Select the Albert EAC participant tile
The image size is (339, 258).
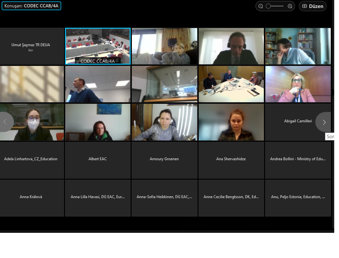point(97,160)
